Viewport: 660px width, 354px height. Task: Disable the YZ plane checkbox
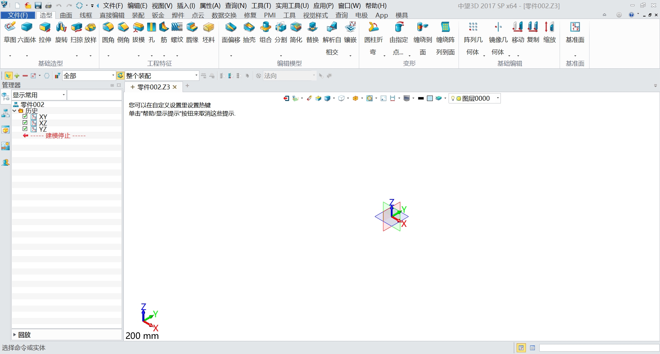click(x=25, y=129)
